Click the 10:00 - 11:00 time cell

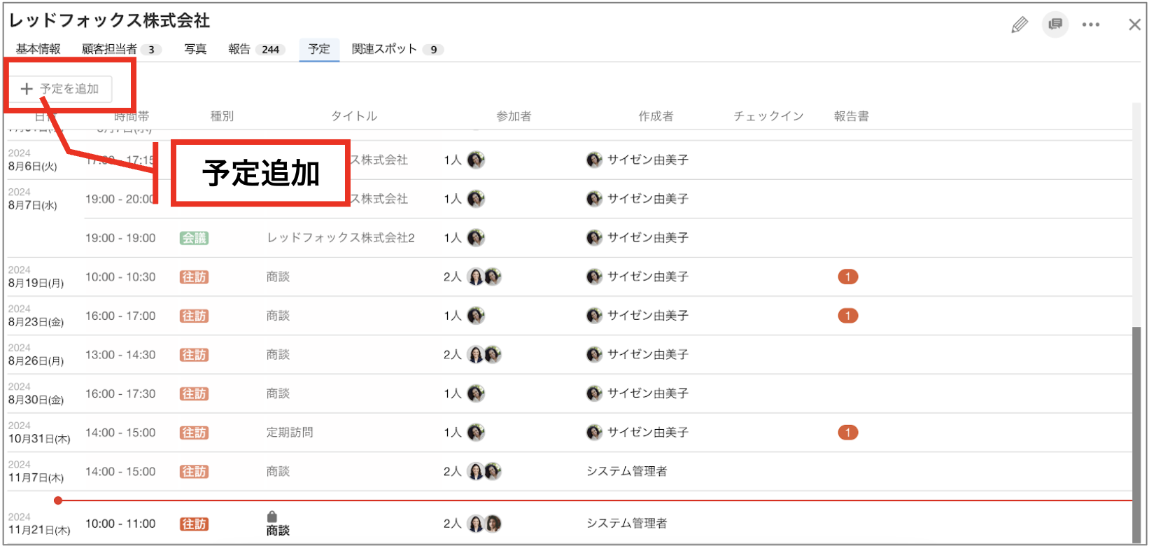point(120,524)
